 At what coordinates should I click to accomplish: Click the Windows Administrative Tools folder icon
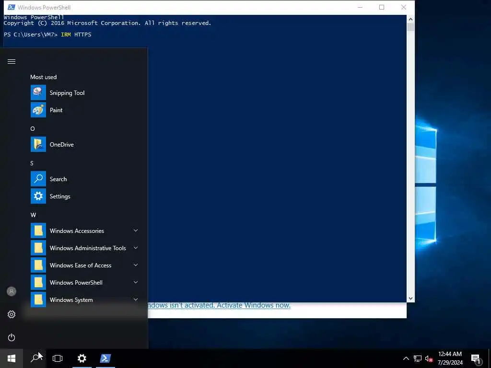pos(38,248)
